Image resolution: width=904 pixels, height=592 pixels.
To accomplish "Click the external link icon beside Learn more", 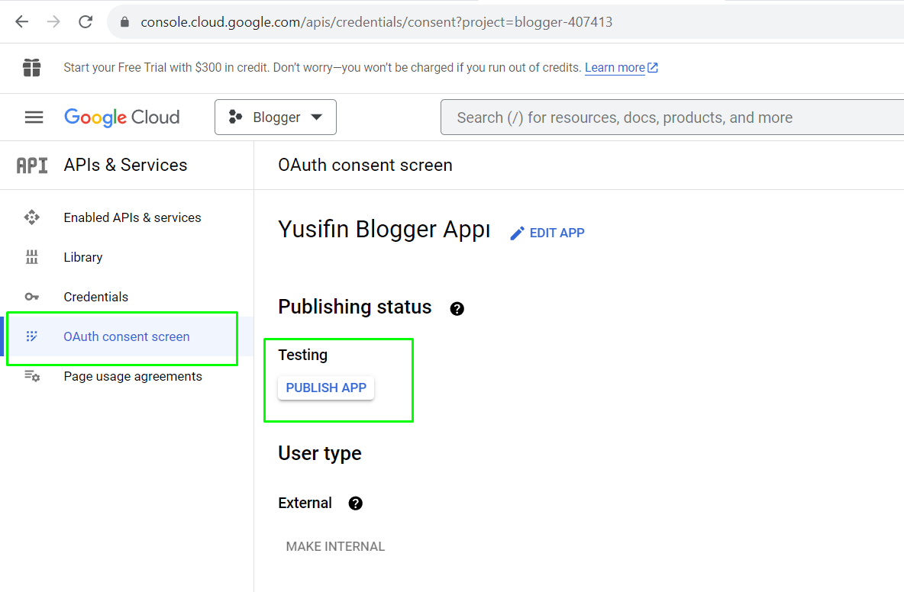I will tap(653, 67).
